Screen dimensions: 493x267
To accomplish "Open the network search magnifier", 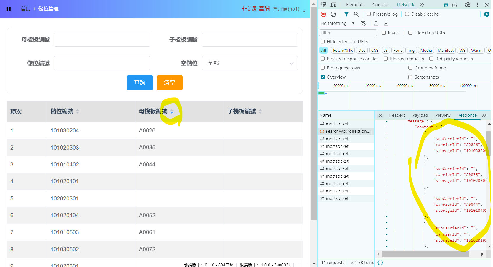I will pos(356,14).
